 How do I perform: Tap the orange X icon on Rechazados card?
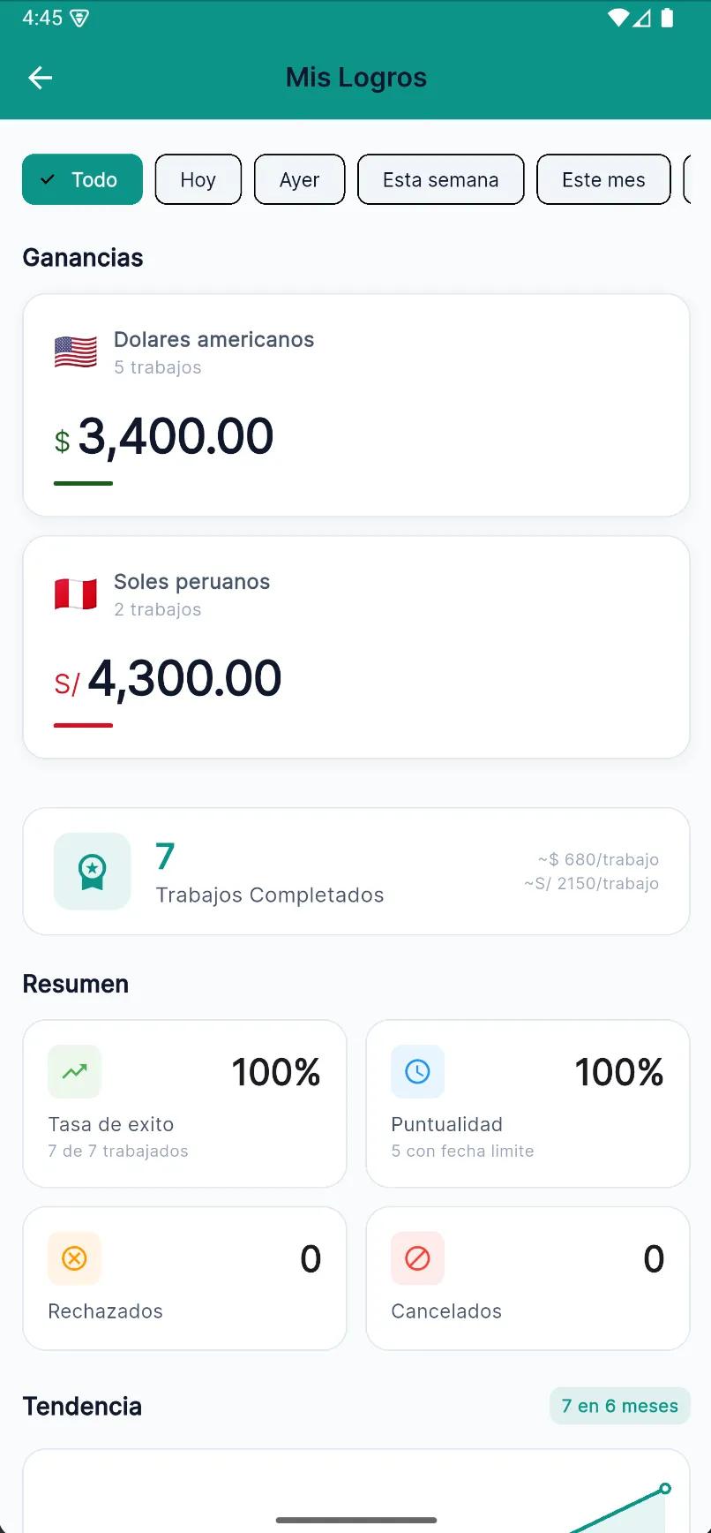pos(74,1257)
